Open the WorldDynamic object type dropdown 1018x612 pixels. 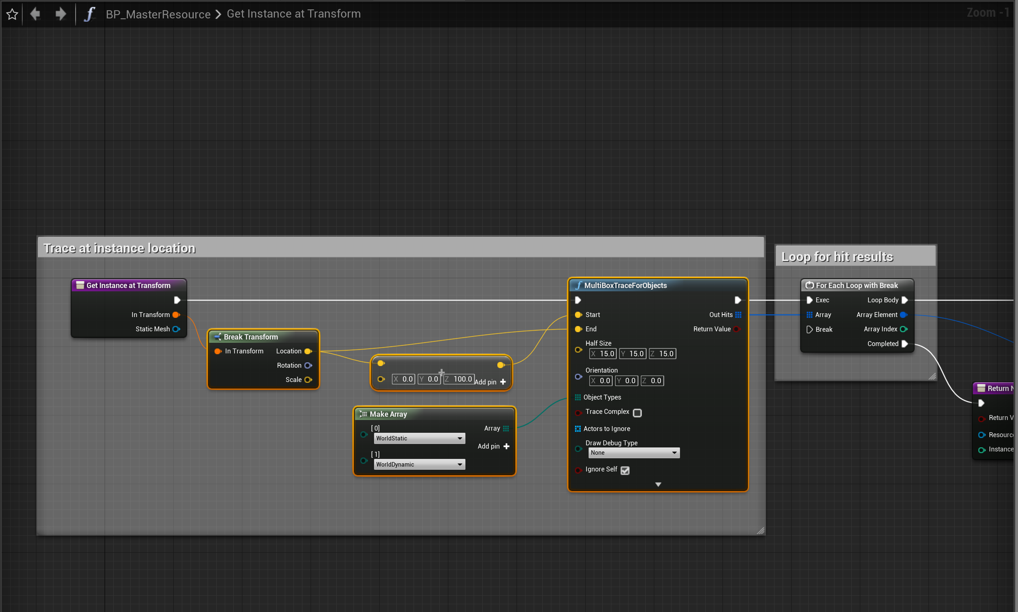[419, 465]
